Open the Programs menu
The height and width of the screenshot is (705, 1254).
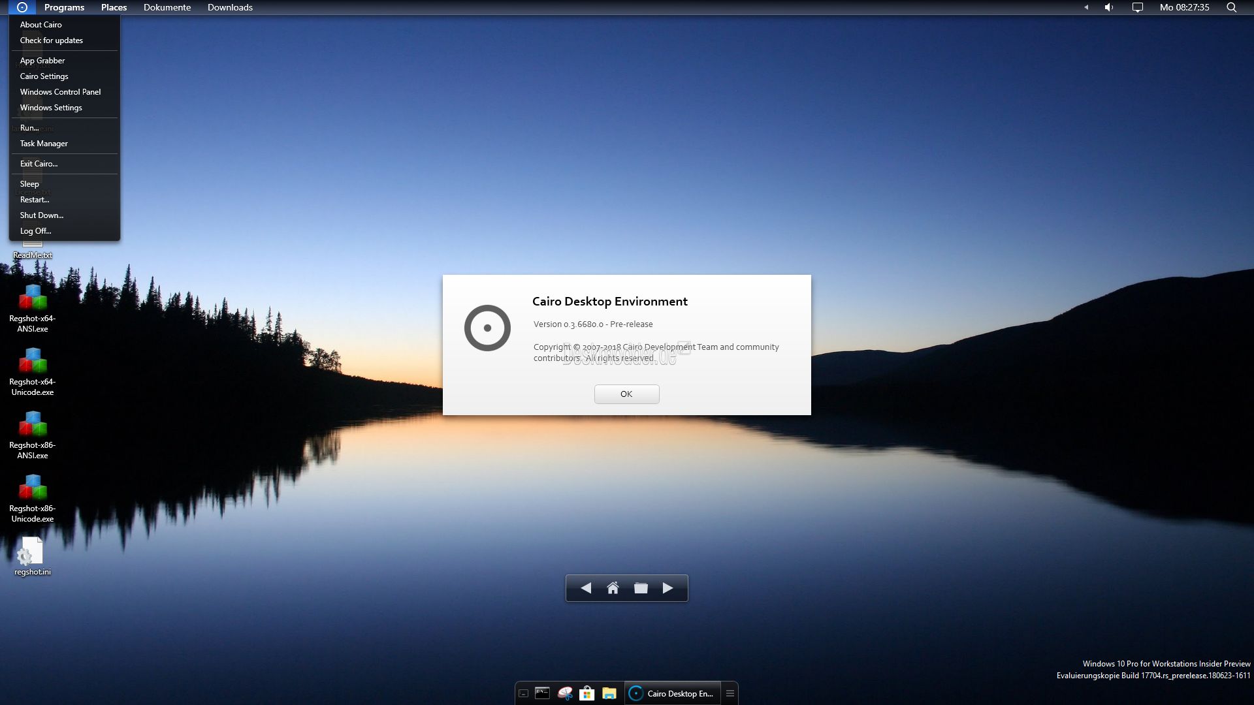(x=64, y=7)
